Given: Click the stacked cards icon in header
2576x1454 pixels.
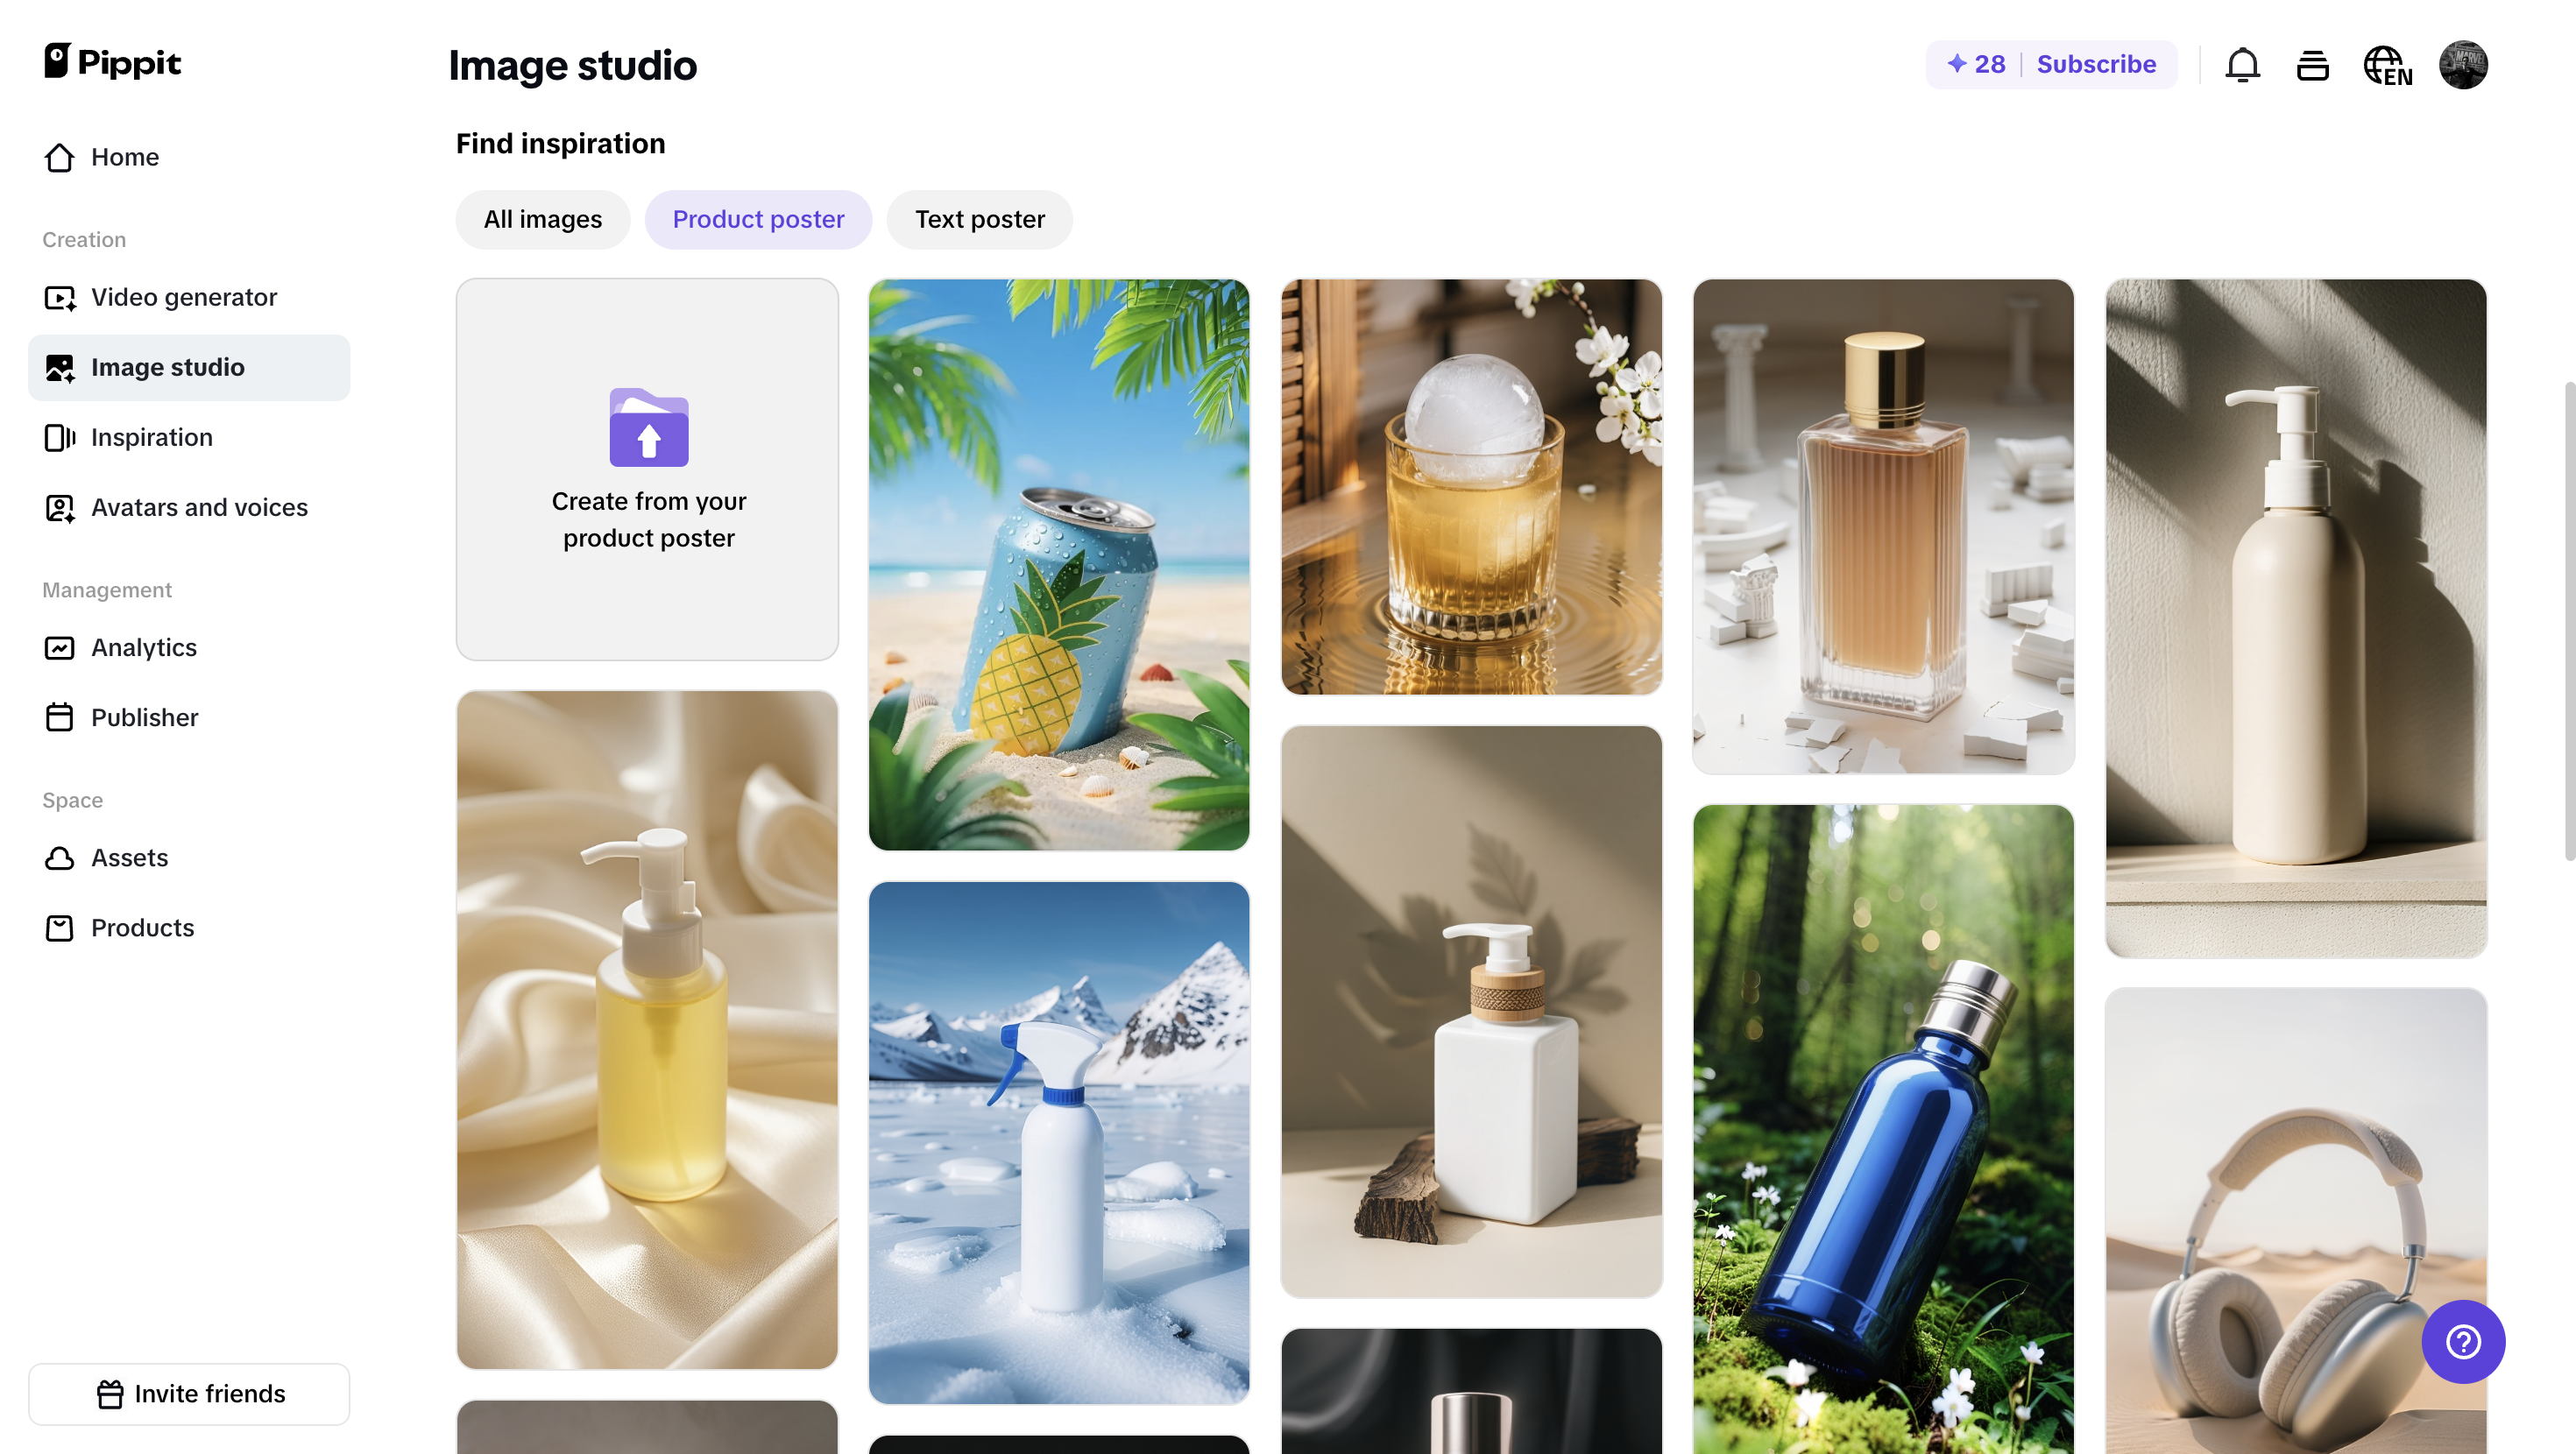Looking at the screenshot, I should tap(2312, 66).
